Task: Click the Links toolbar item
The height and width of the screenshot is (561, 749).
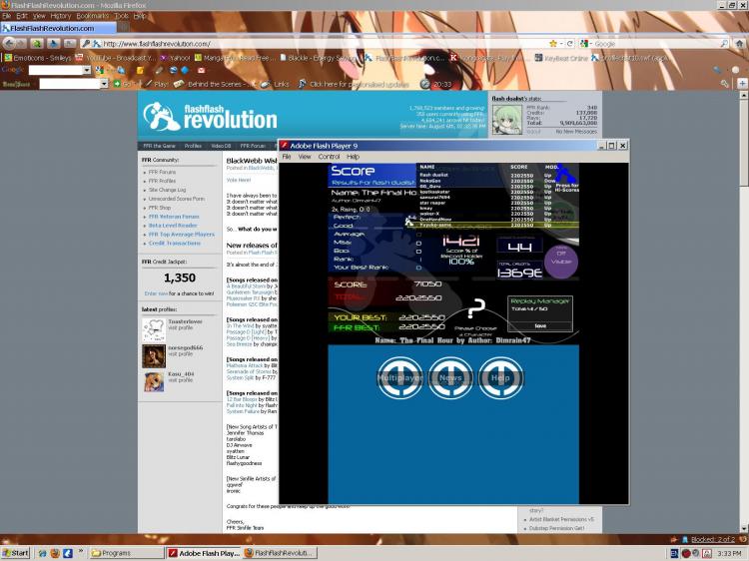Action: [x=276, y=84]
